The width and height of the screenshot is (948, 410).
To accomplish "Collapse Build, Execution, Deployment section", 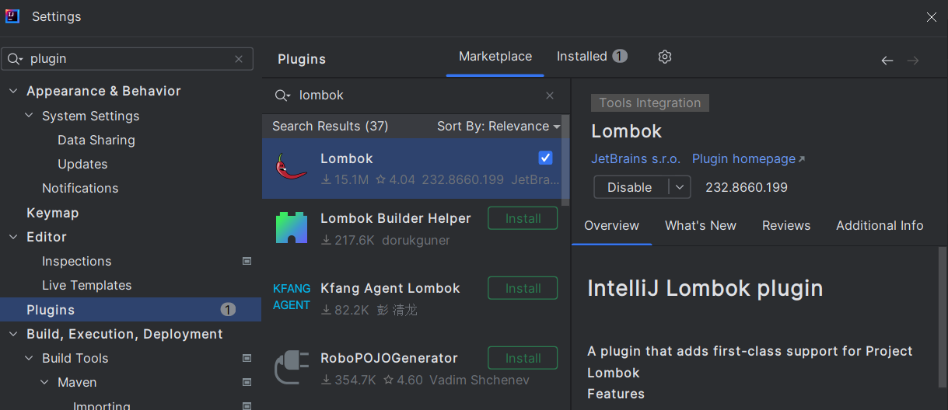I will tap(13, 334).
